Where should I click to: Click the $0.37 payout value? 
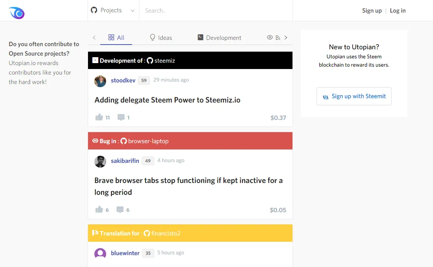tap(278, 118)
